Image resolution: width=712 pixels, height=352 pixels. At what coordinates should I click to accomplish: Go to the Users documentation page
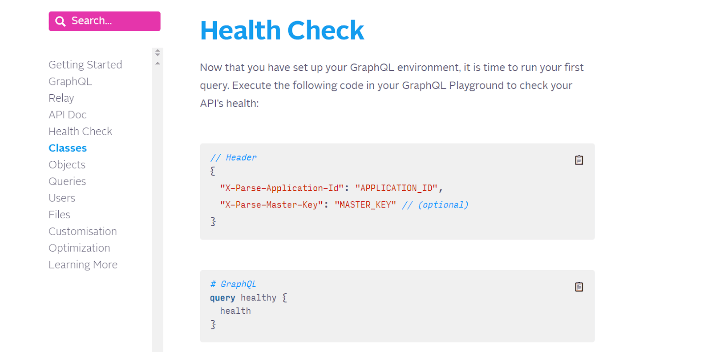[62, 198]
